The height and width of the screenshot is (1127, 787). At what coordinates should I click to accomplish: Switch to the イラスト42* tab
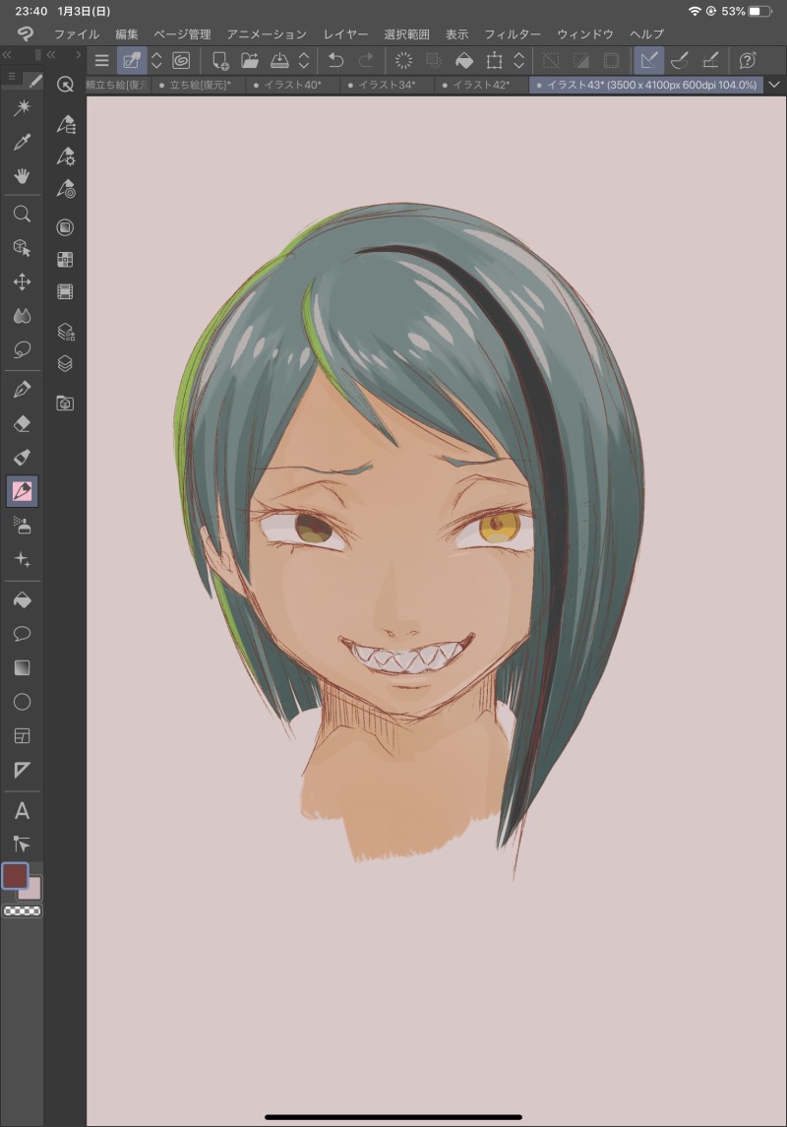click(481, 85)
